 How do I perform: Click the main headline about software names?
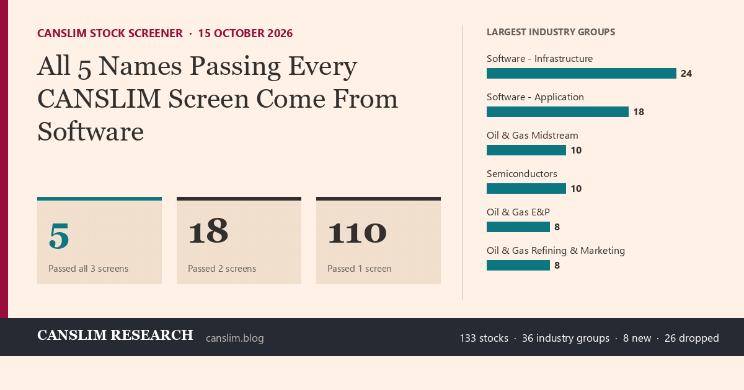click(x=218, y=99)
